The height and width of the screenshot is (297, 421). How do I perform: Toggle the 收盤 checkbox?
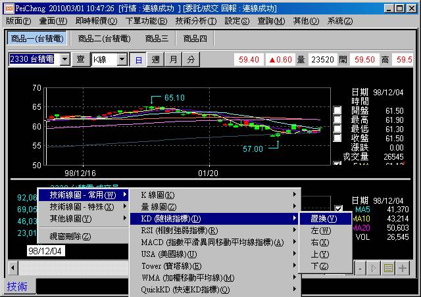(337, 137)
